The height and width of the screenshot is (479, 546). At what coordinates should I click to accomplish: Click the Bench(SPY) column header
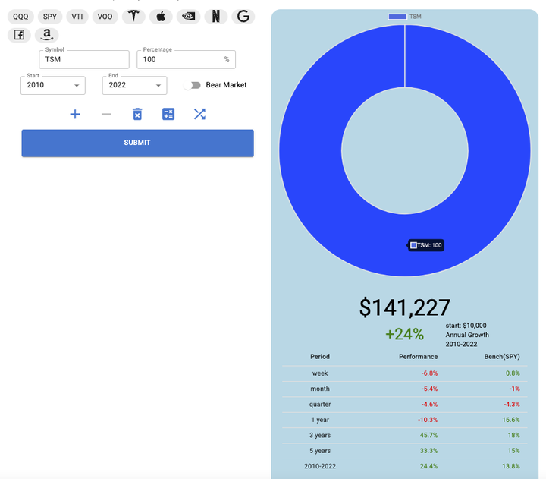pos(502,356)
